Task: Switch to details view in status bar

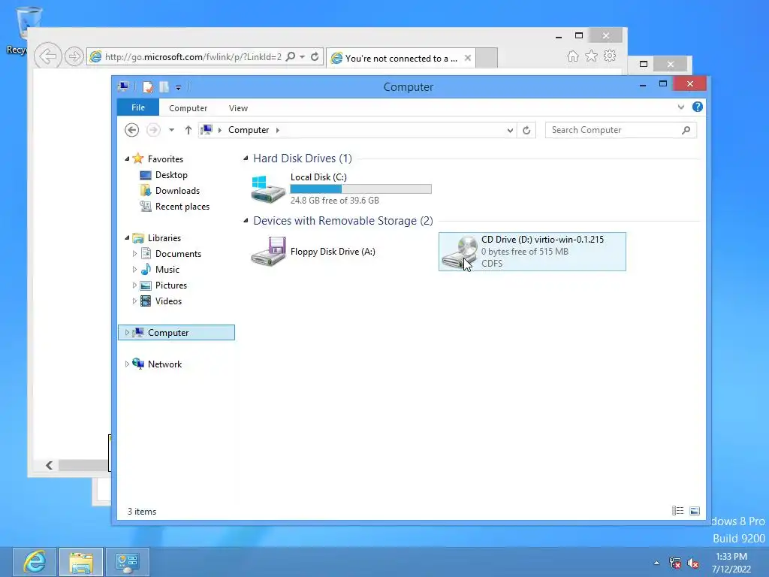Action: (x=678, y=511)
